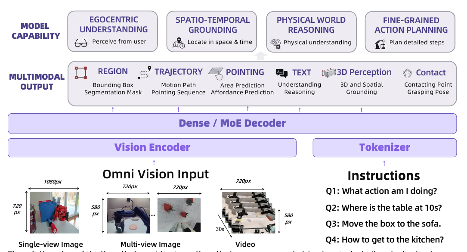Click the map pin icon near Locate in space
Viewport: 467px width, 252px height.
[x=179, y=43]
